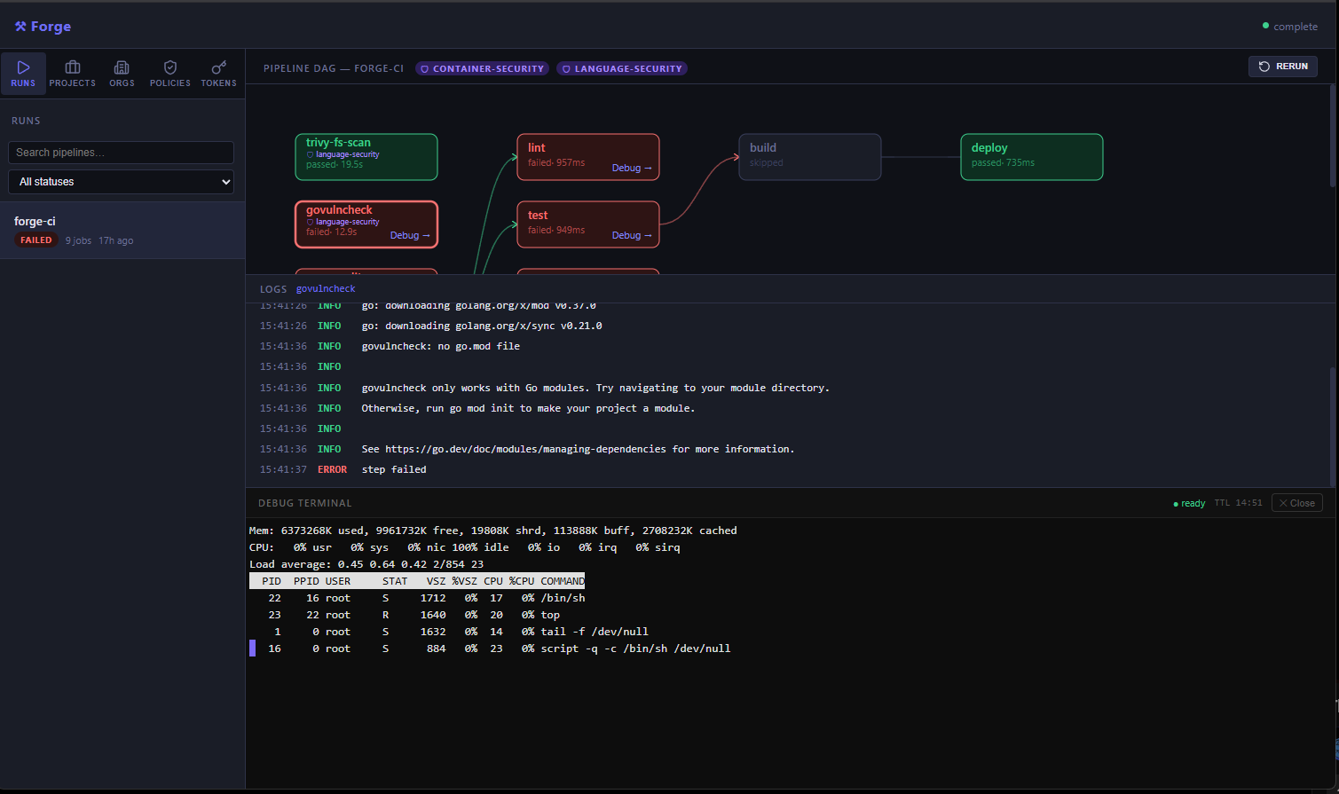Select the forge-ci failed run entry
1339x794 pixels.
[x=122, y=230]
